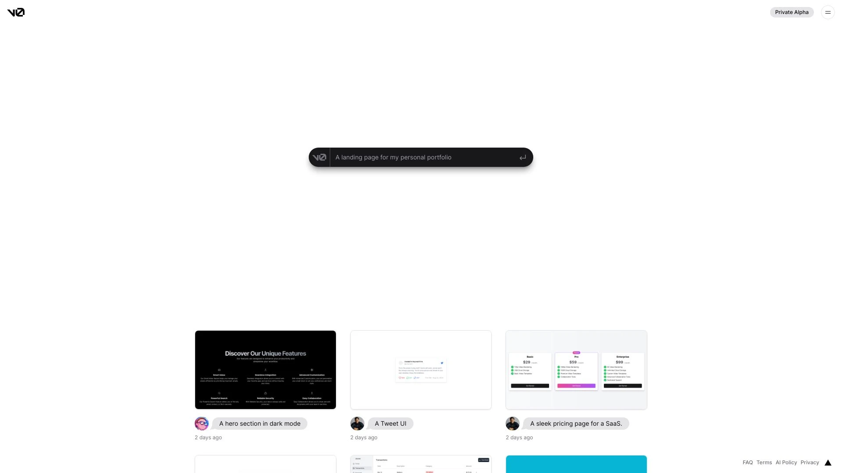Screen dimensions: 842x473
Task: Open the AI Policy link in footer
Action: pyautogui.click(x=786, y=462)
